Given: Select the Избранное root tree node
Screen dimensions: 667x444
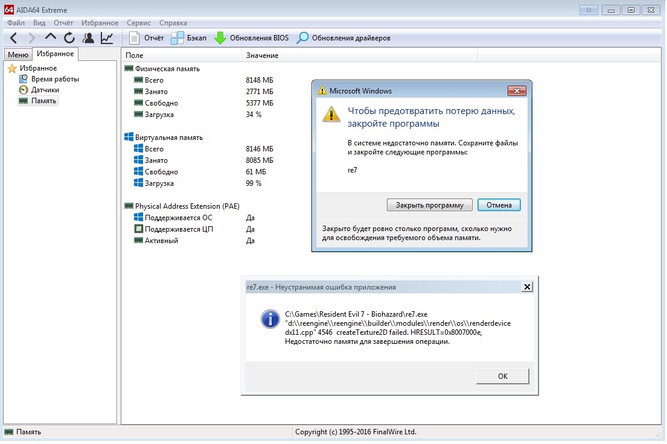Looking at the screenshot, I should 33,69.
